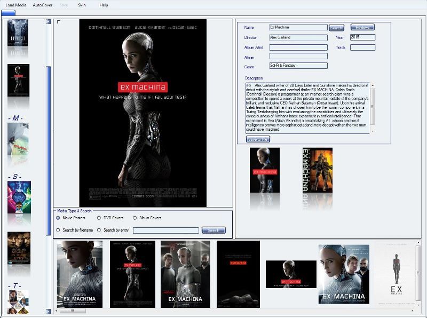Click the "- T -" section heading

[x=15, y=286]
